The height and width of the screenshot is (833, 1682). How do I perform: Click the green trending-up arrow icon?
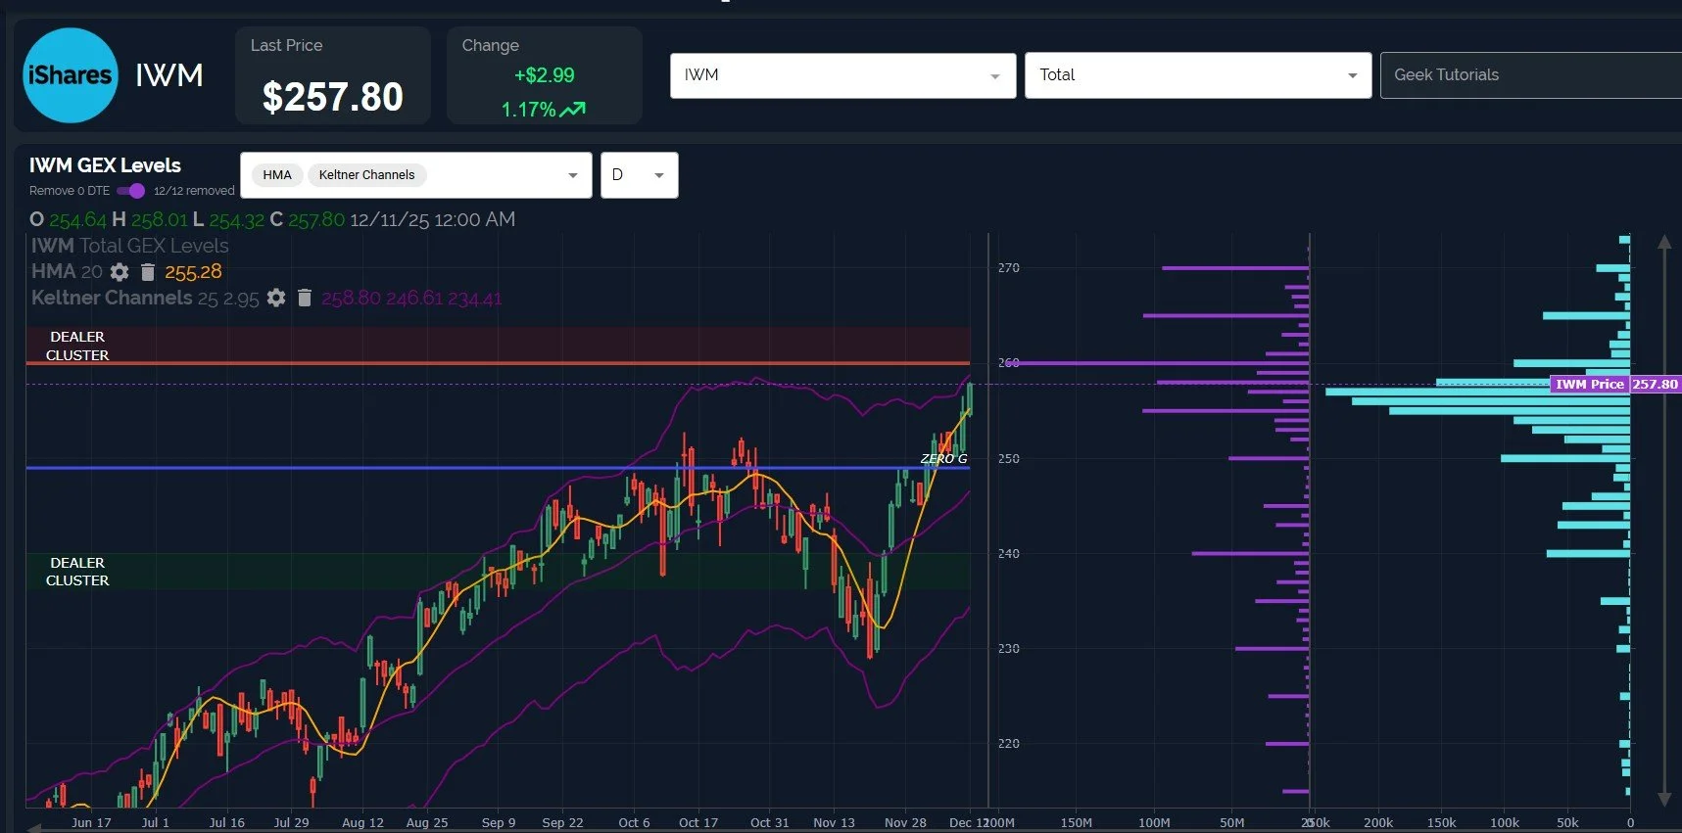[573, 110]
